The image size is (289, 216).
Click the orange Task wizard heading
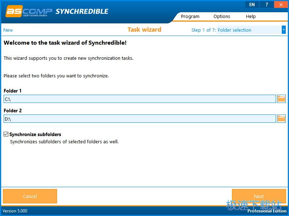click(144, 30)
